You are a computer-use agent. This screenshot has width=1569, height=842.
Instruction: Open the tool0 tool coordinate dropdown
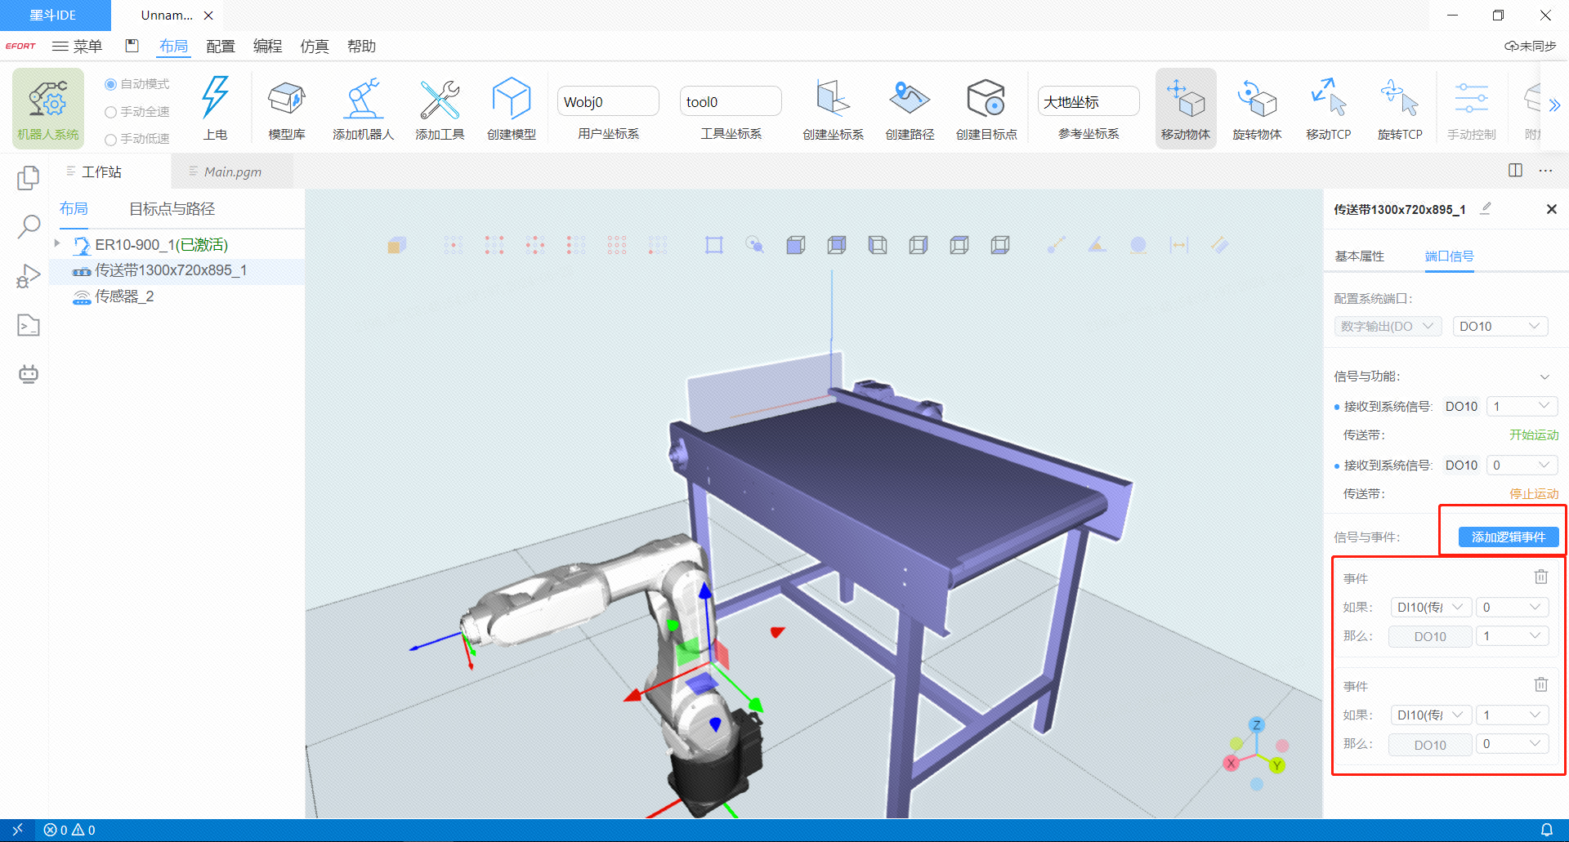[x=731, y=101]
